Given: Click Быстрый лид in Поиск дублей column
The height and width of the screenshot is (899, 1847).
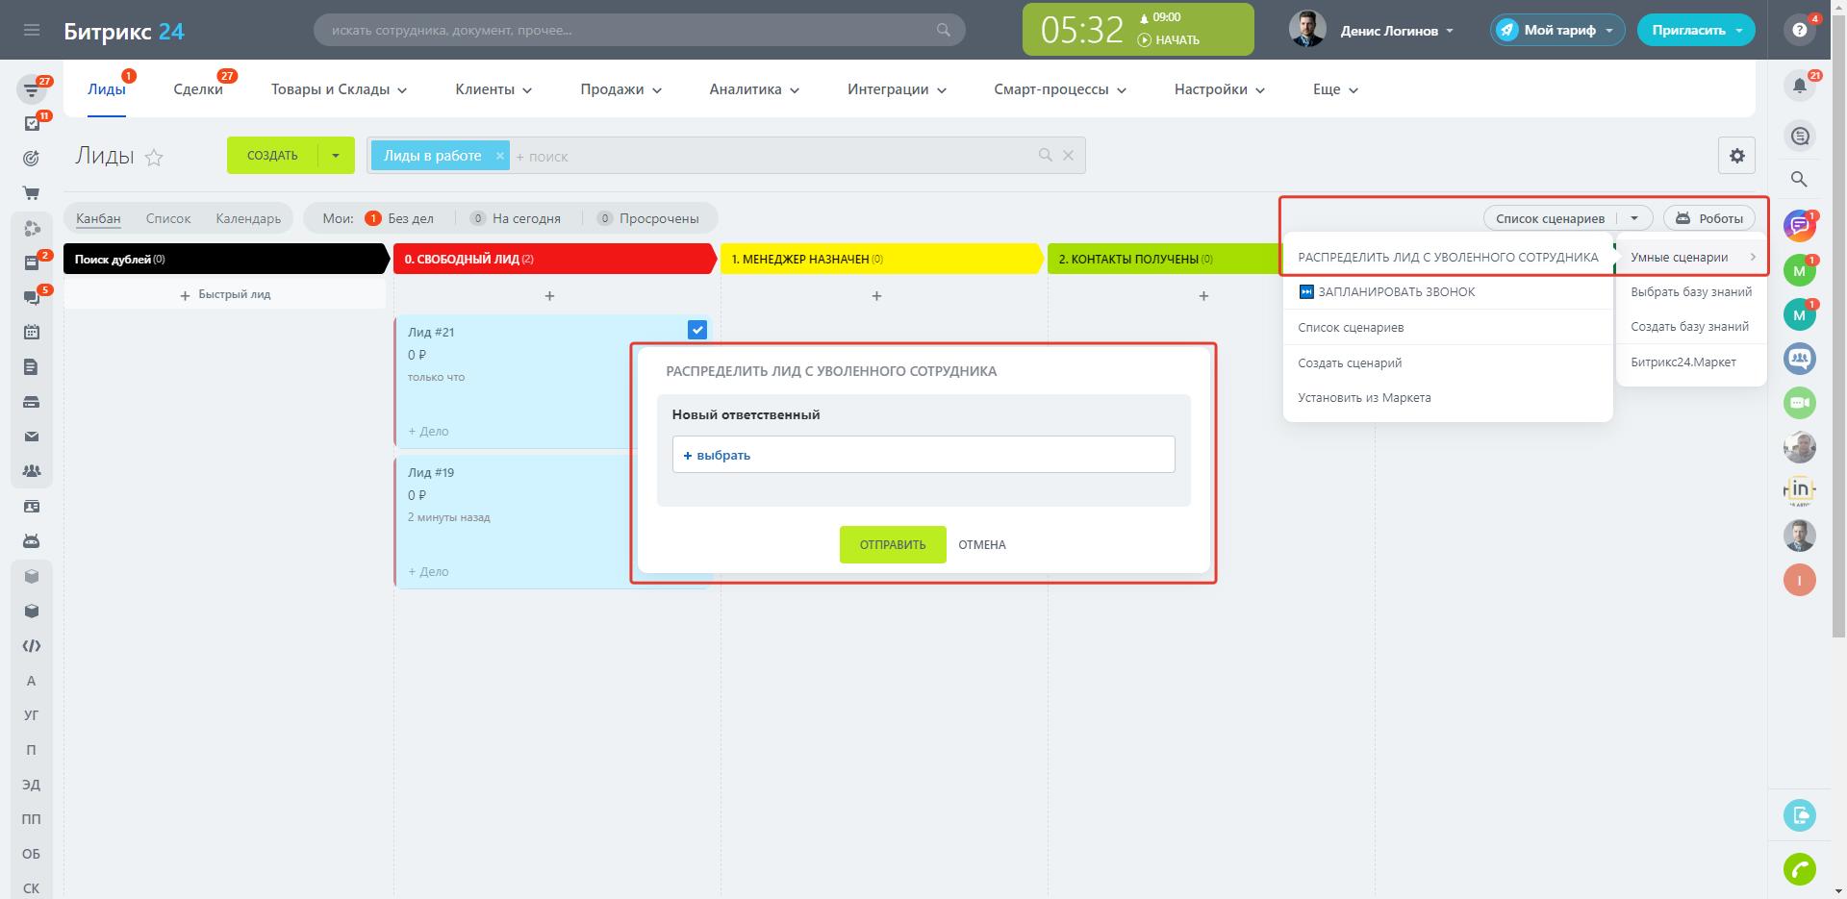Looking at the screenshot, I should pyautogui.click(x=225, y=294).
